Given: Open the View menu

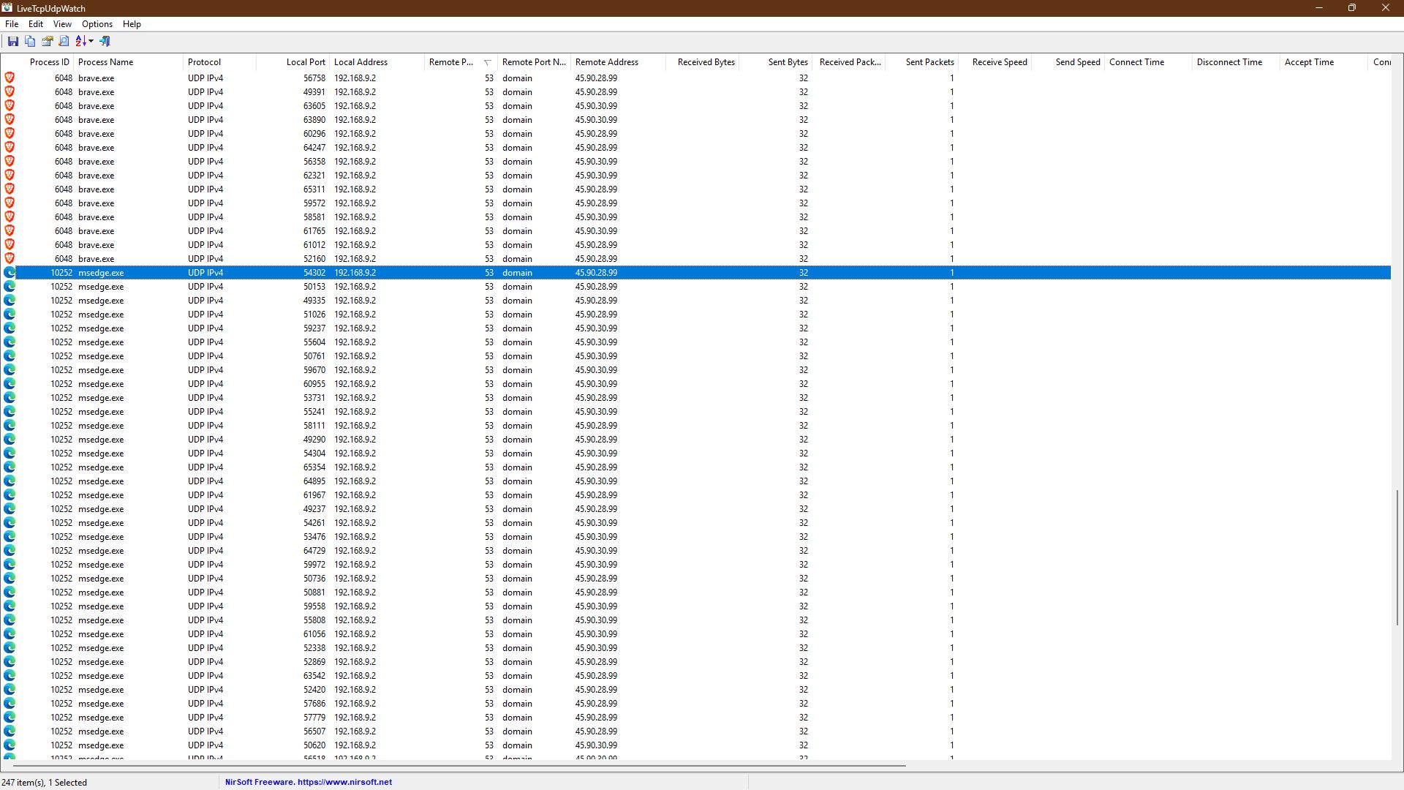Looking at the screenshot, I should pos(62,24).
